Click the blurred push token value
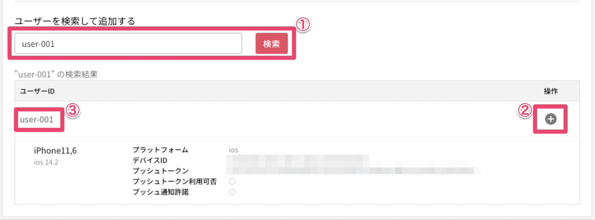 click(353, 171)
